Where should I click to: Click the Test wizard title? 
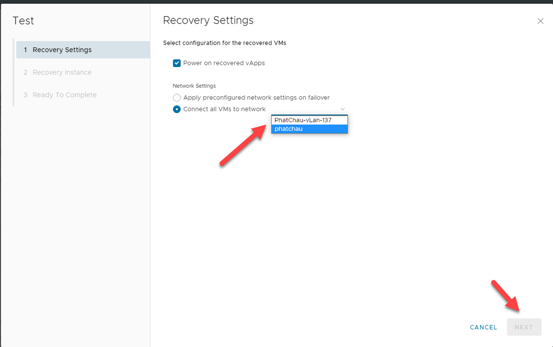point(23,21)
